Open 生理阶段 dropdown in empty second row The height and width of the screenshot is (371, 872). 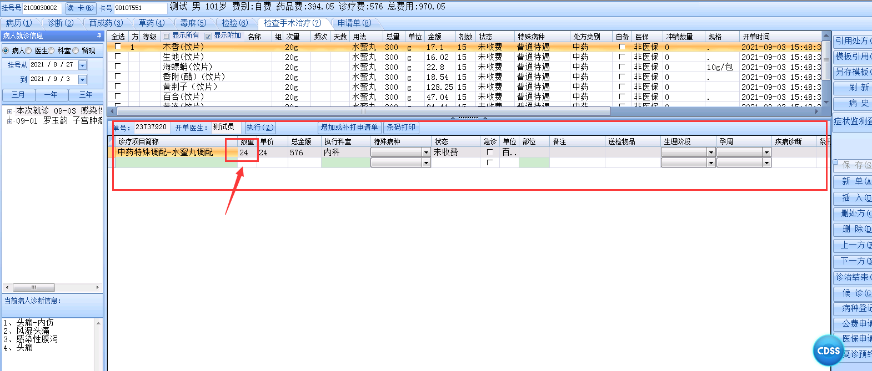click(x=710, y=162)
